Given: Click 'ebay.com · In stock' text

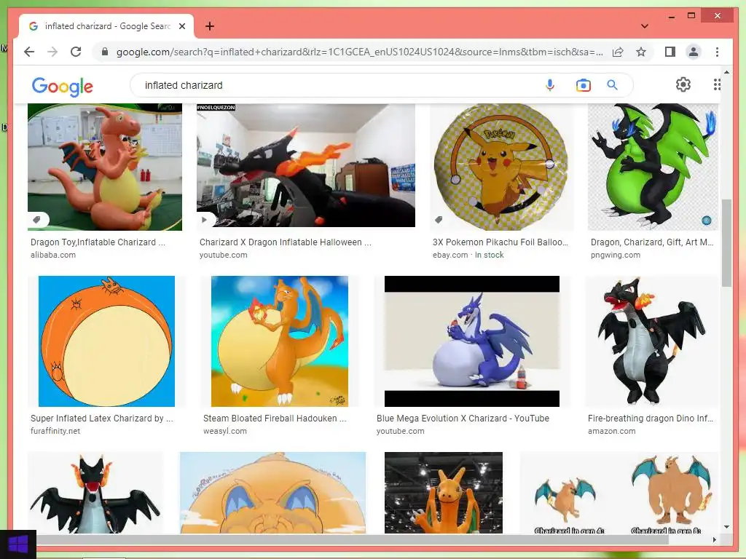Looking at the screenshot, I should click(x=468, y=255).
